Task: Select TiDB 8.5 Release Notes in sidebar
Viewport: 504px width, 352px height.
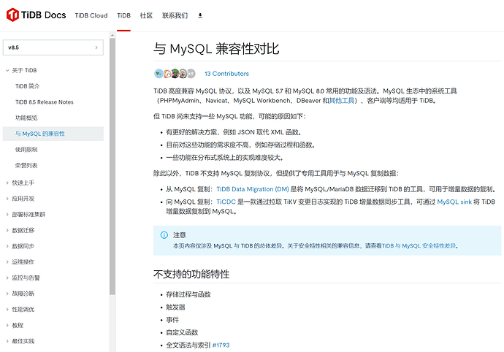Action: (x=45, y=102)
